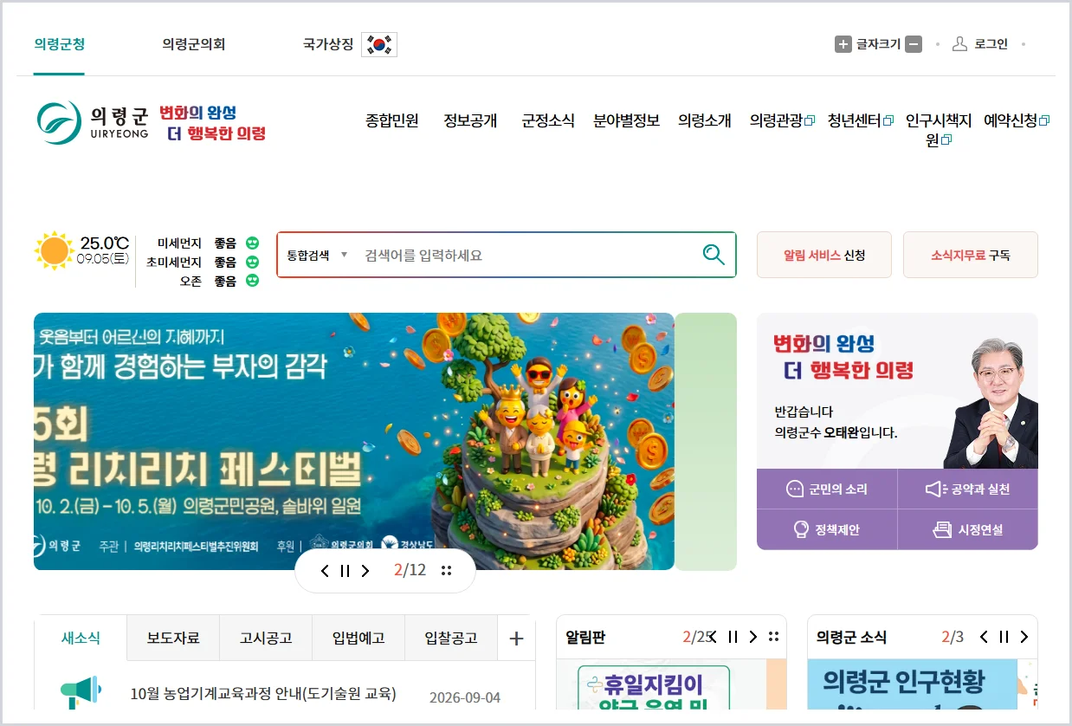
Task: Pause the main banner slideshow
Action: pyautogui.click(x=345, y=571)
